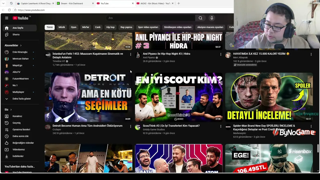Screen dimensions: 320x180
Task: Open Oynatma listeleri in the sidebar
Action: pos(20,129)
